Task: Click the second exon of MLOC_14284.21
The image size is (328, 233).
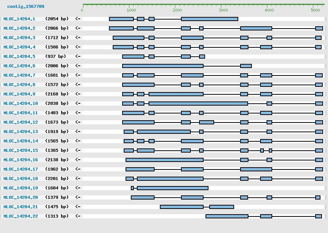Action: pos(222,207)
